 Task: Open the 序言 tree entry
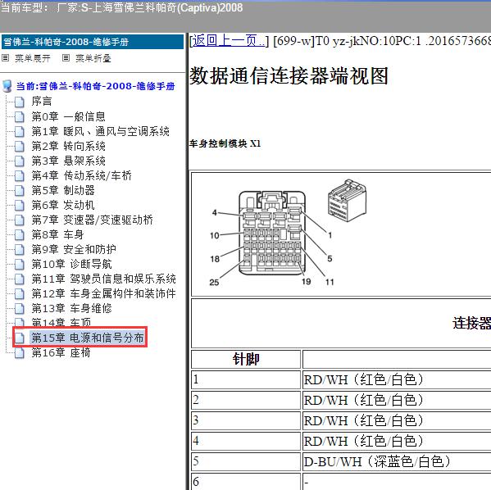tap(41, 102)
